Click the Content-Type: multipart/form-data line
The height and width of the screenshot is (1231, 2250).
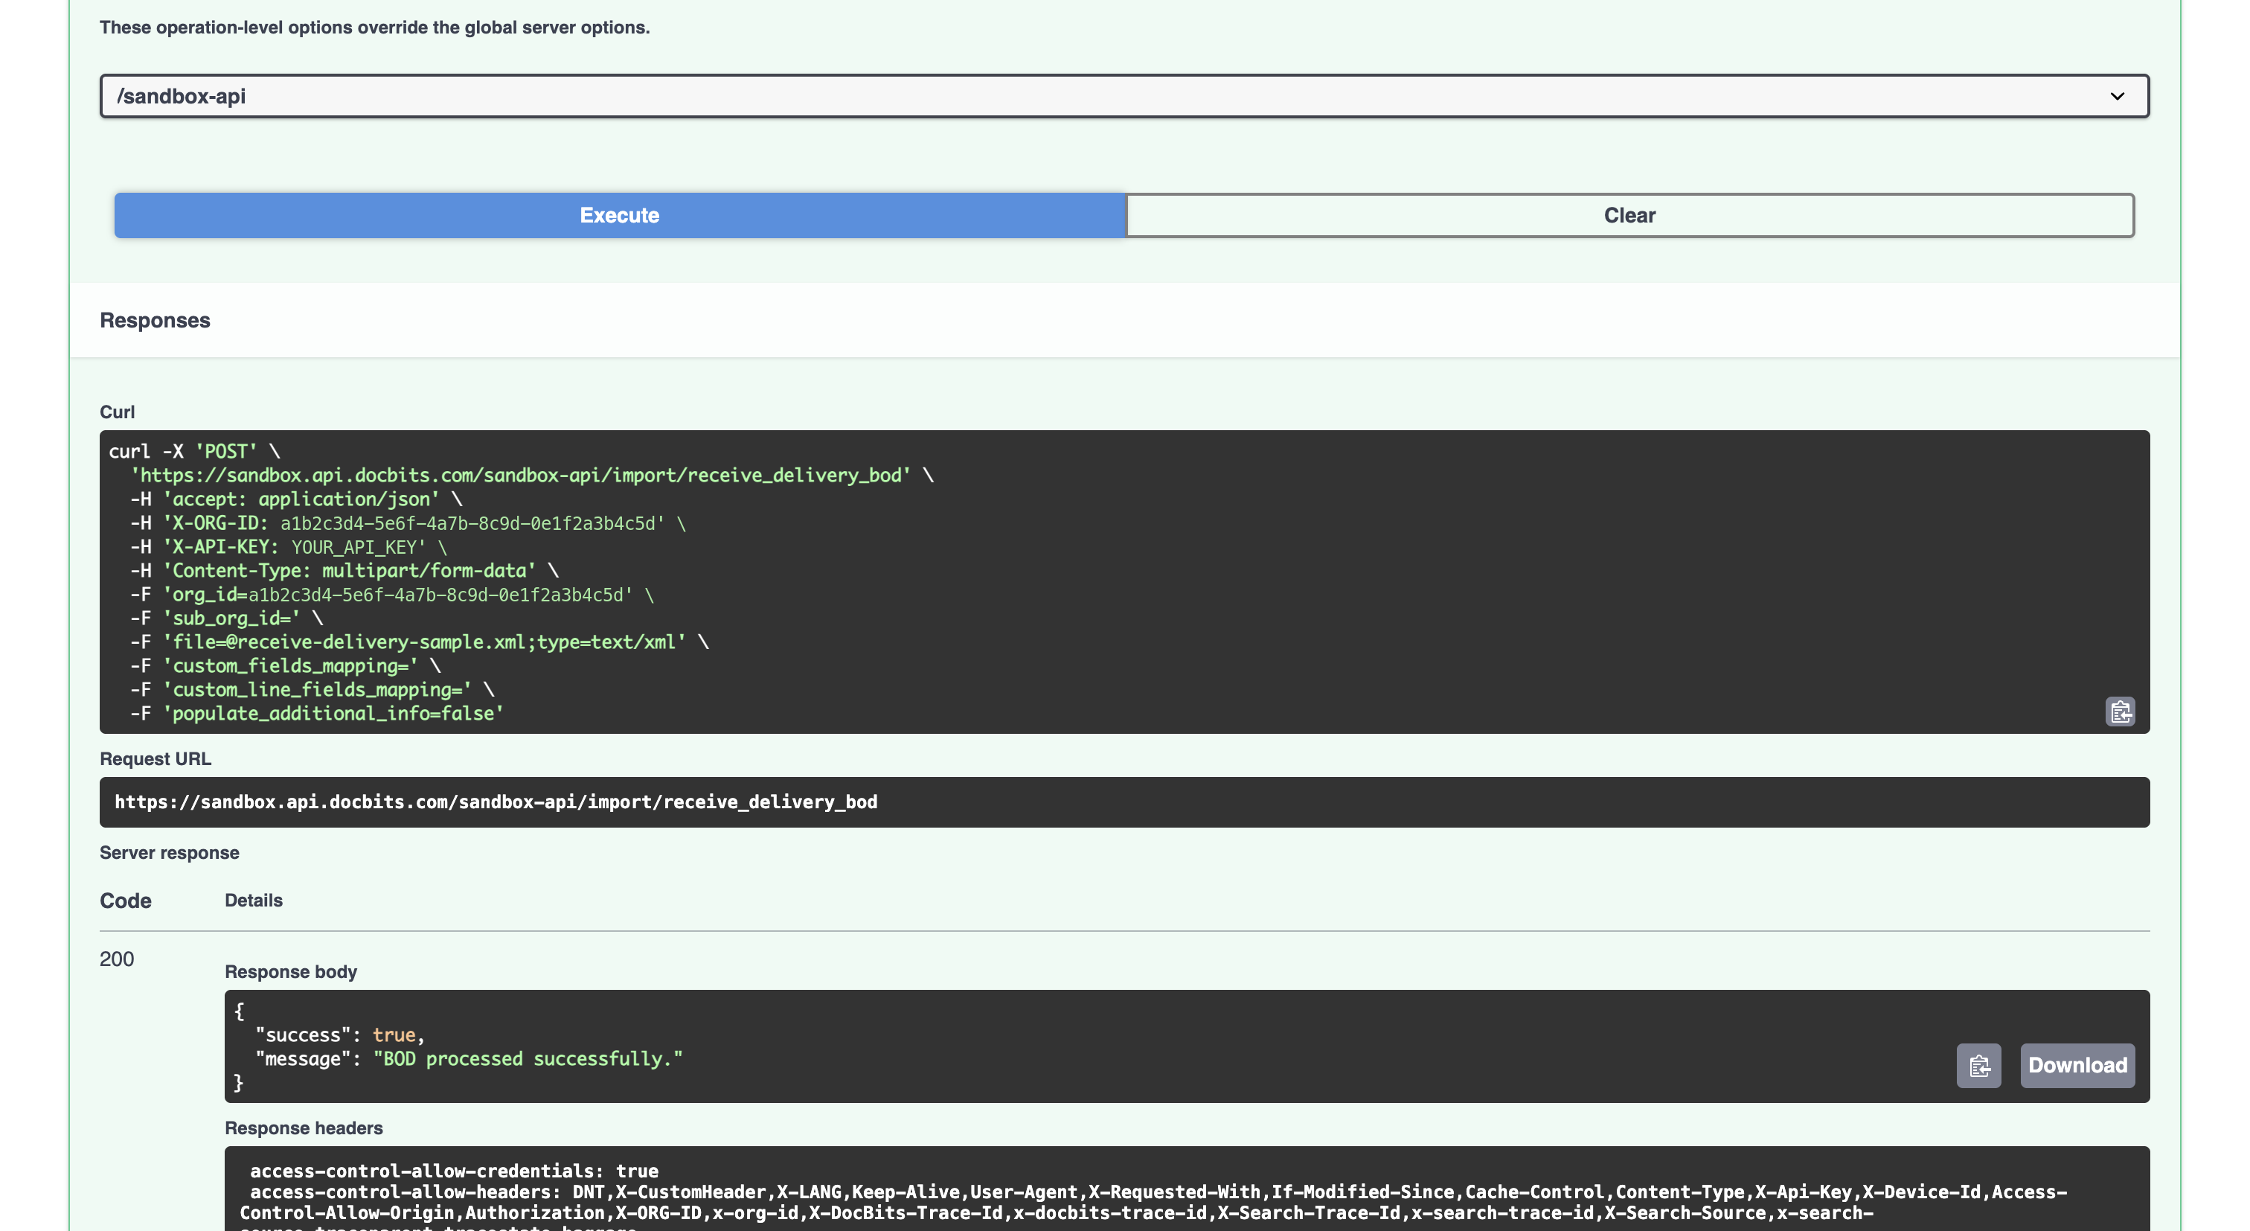point(344,571)
